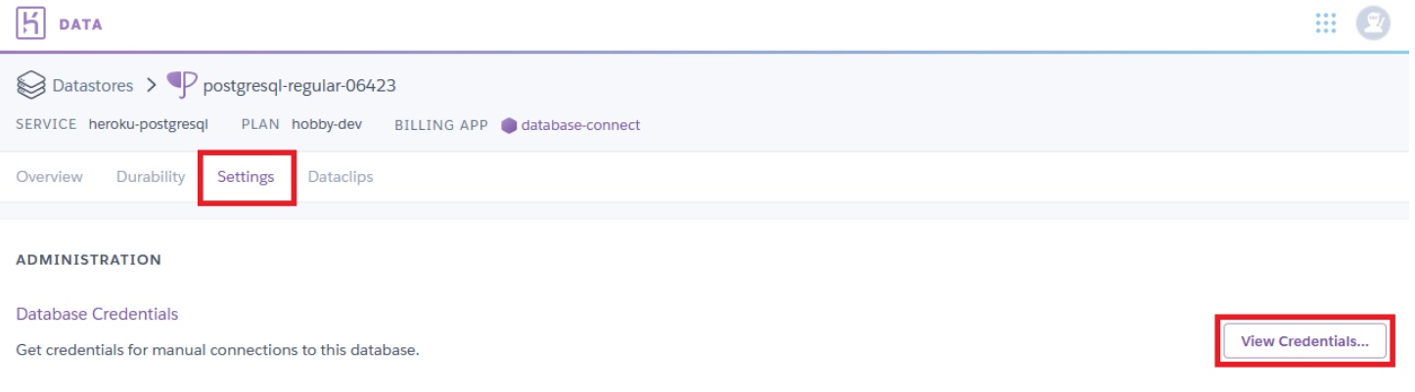Image resolution: width=1415 pixels, height=392 pixels.
Task: Click the DATA label beside the logo
Action: pyautogui.click(x=80, y=24)
